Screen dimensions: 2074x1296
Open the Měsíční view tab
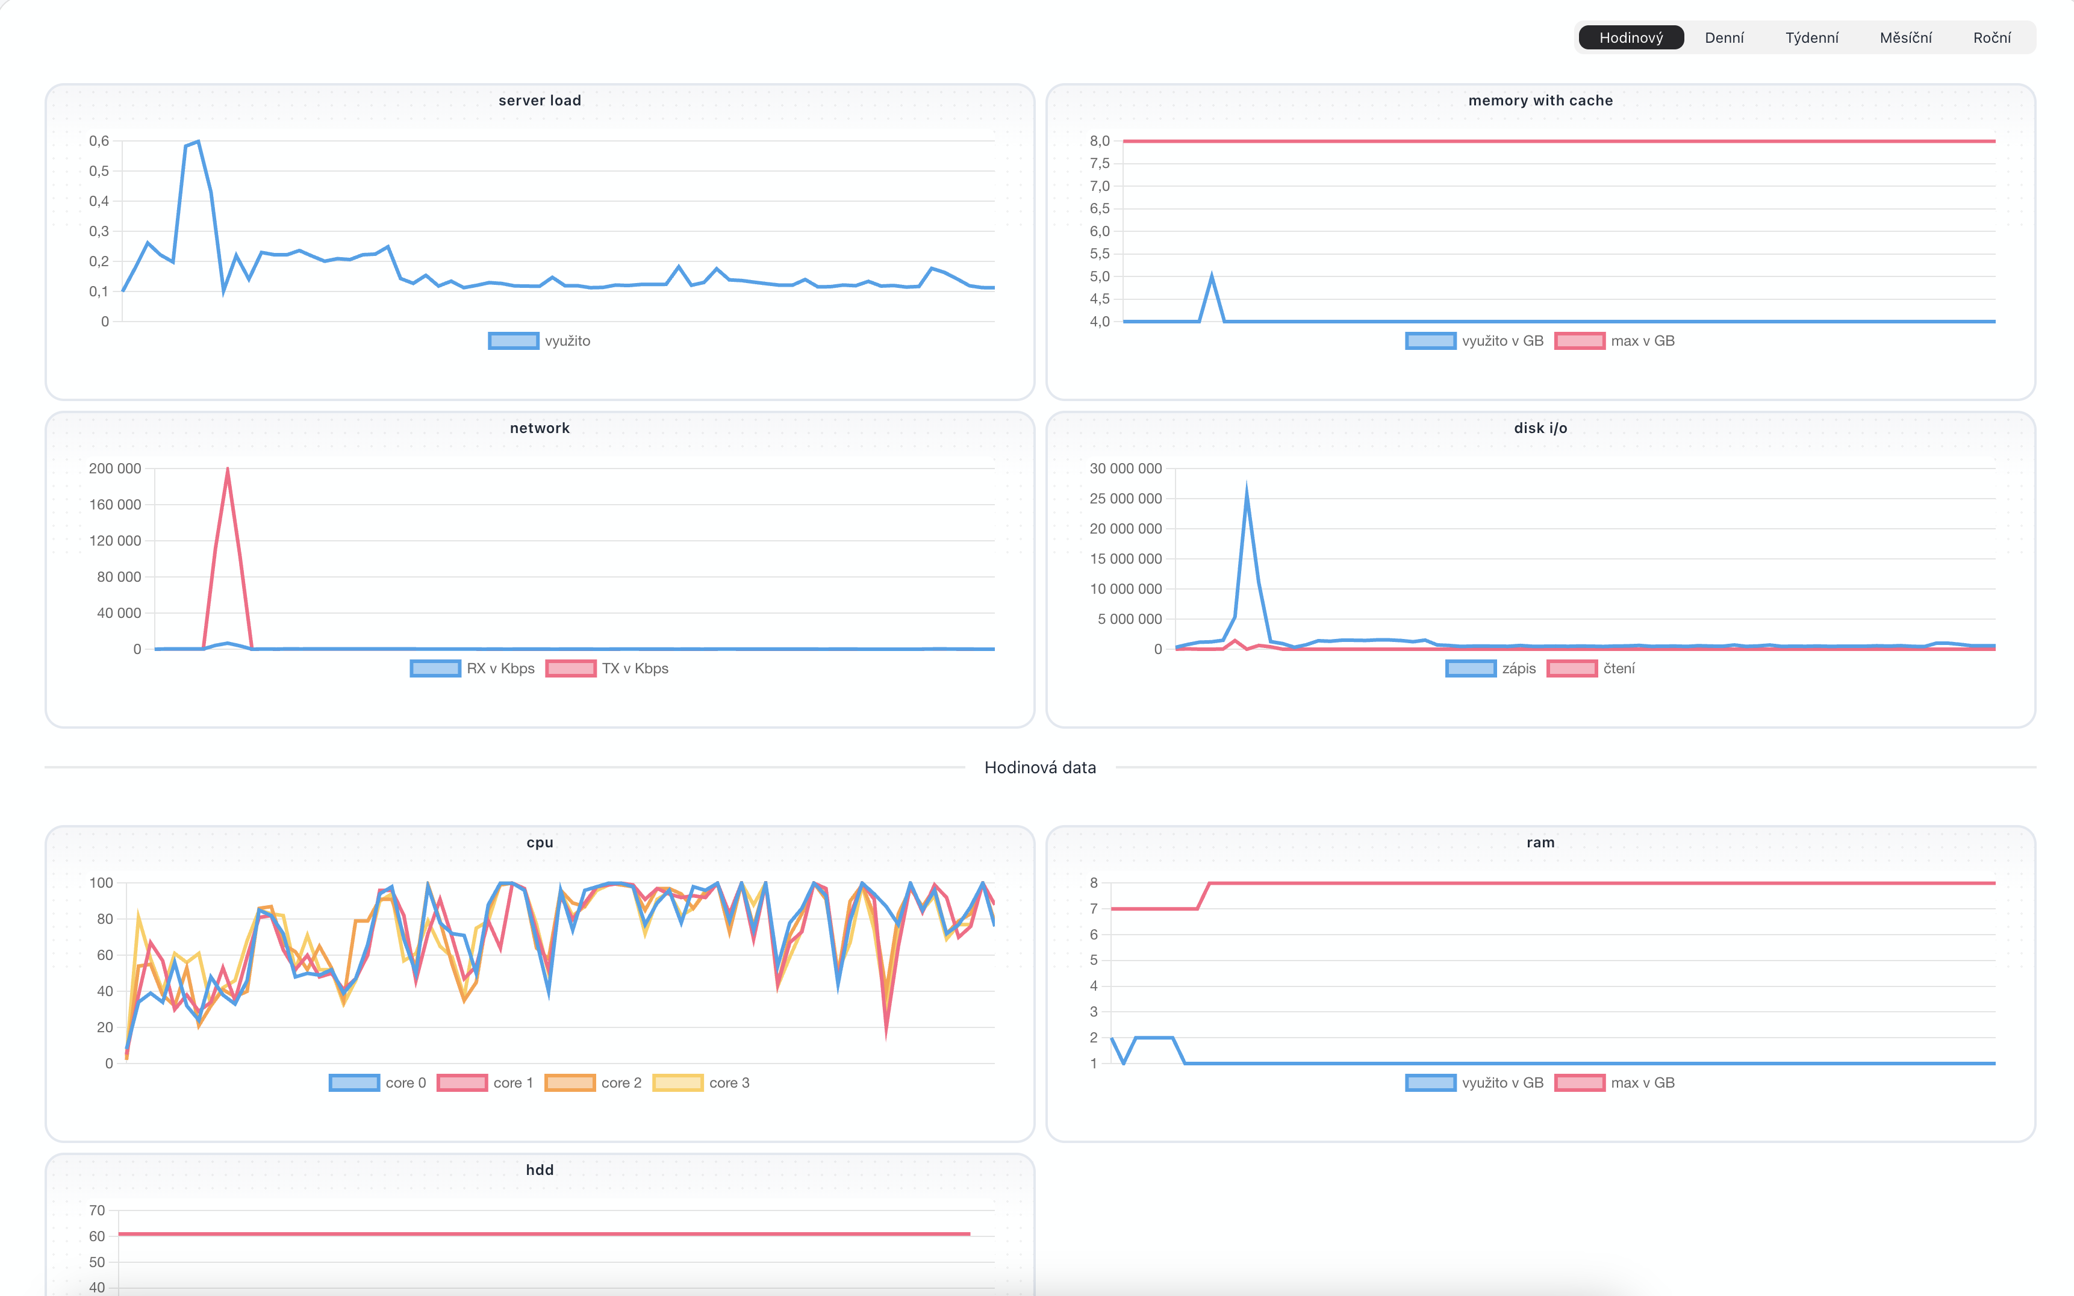point(1905,38)
